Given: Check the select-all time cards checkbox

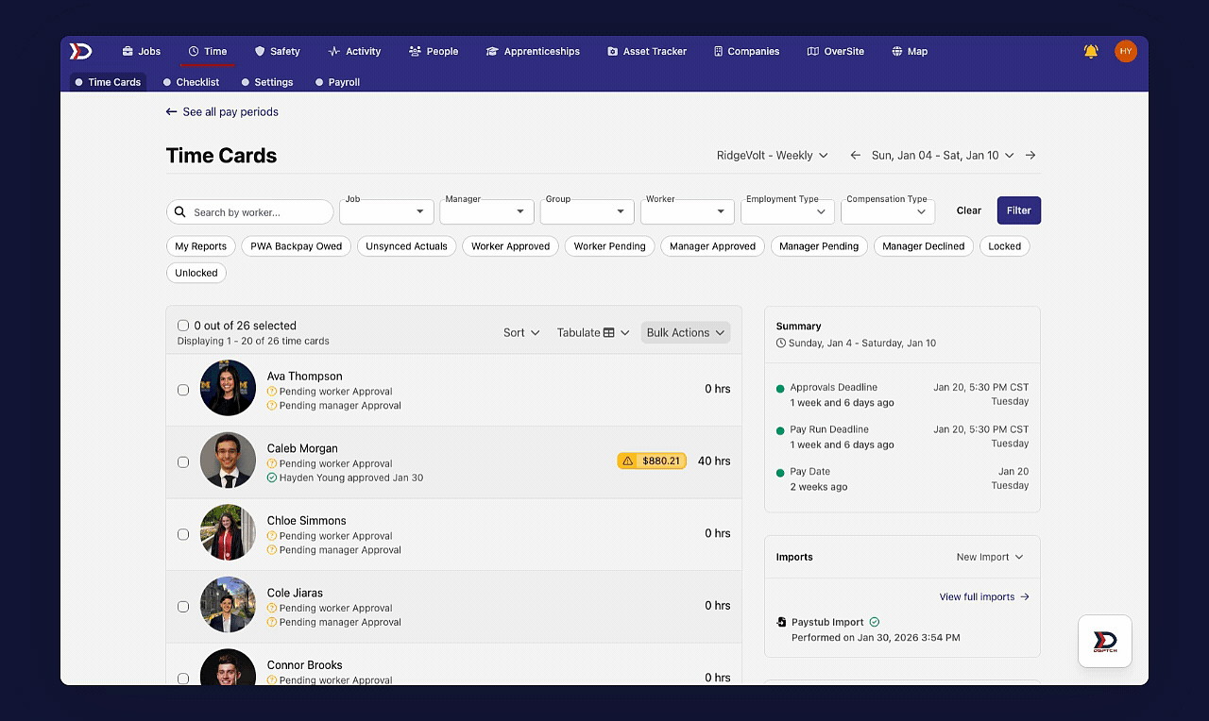Looking at the screenshot, I should (183, 326).
